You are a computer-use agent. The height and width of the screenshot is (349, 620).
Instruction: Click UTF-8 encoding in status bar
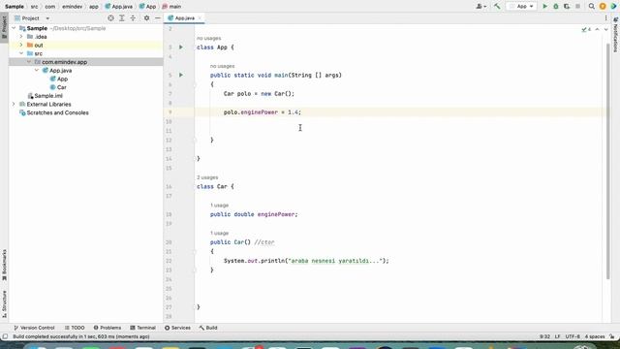(x=573, y=336)
